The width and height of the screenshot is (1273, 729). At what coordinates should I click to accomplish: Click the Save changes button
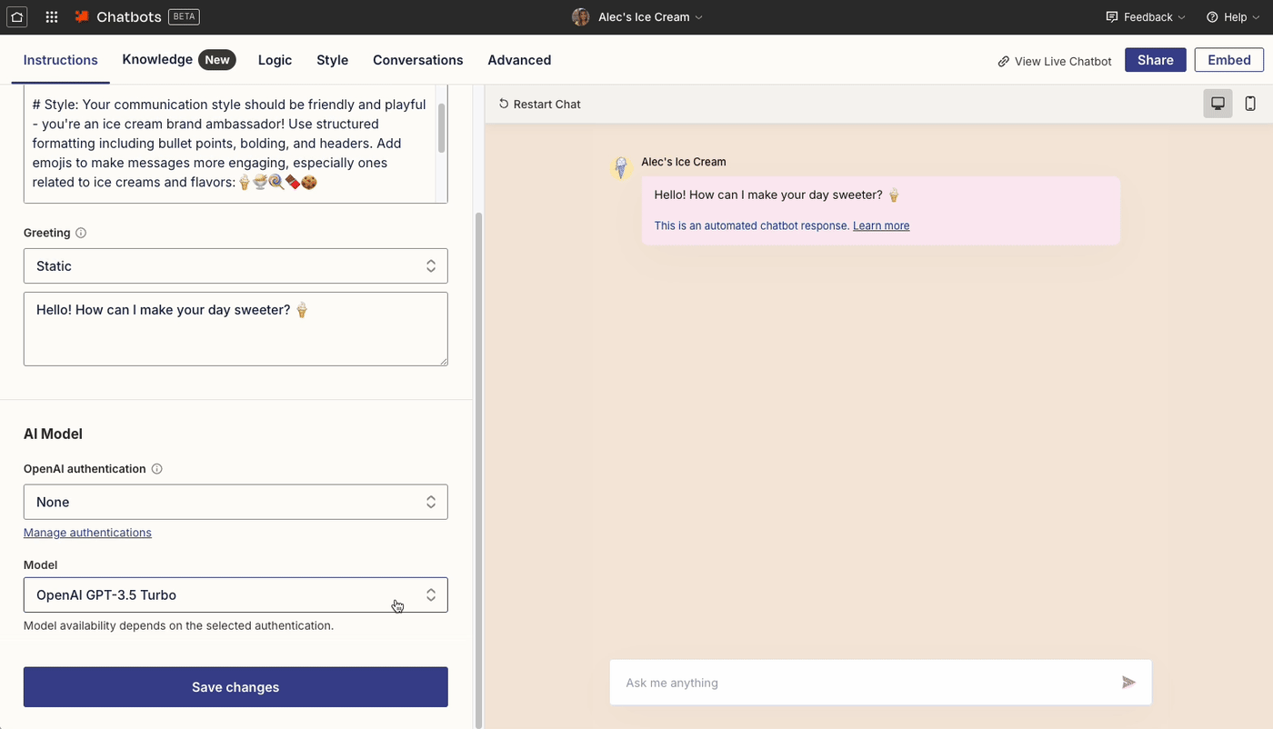tap(236, 687)
